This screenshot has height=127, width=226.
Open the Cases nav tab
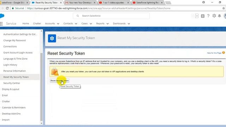84,24
